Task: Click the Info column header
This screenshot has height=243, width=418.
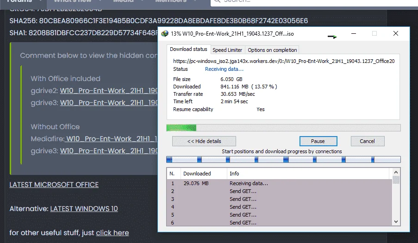Action: pyautogui.click(x=308, y=174)
